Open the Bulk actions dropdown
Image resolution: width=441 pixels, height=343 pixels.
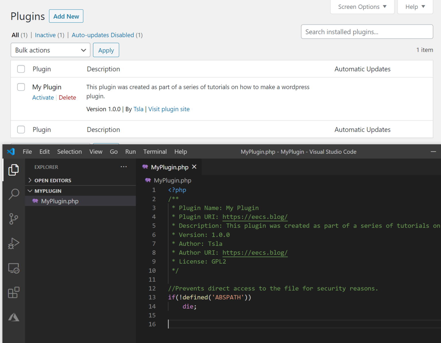pyautogui.click(x=51, y=50)
